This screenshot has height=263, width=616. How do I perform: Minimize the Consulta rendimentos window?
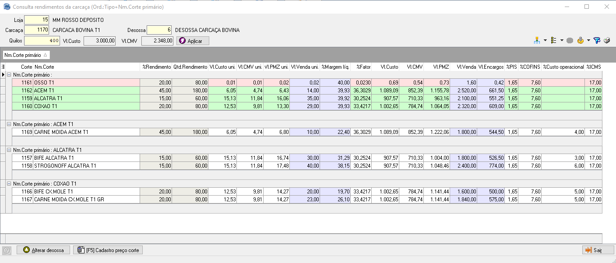(567, 7)
